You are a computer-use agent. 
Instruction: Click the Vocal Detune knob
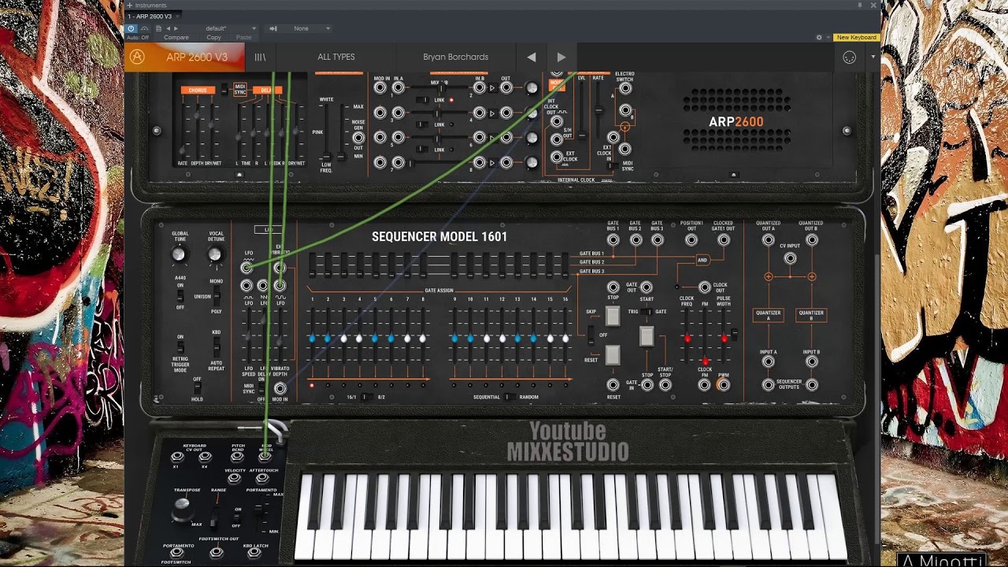click(x=214, y=254)
